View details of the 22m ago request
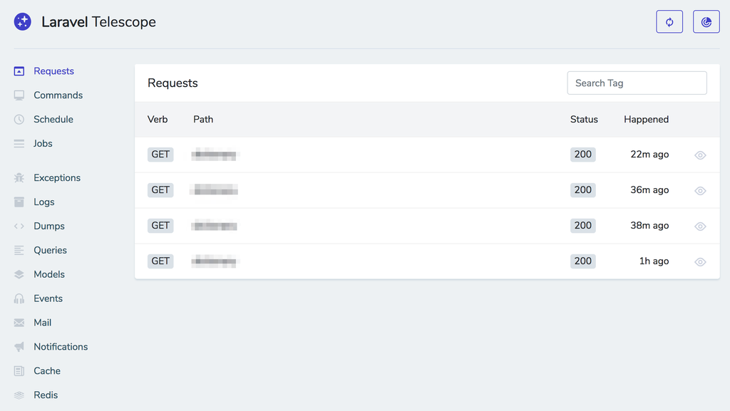This screenshot has width=730, height=411. coord(700,155)
